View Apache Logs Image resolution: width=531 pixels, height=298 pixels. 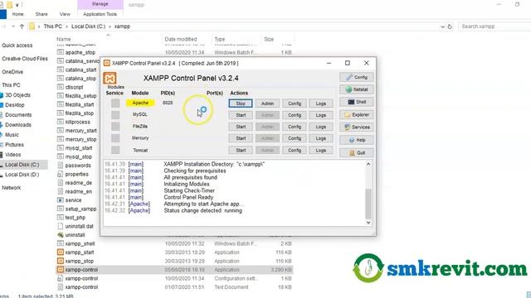click(321, 103)
